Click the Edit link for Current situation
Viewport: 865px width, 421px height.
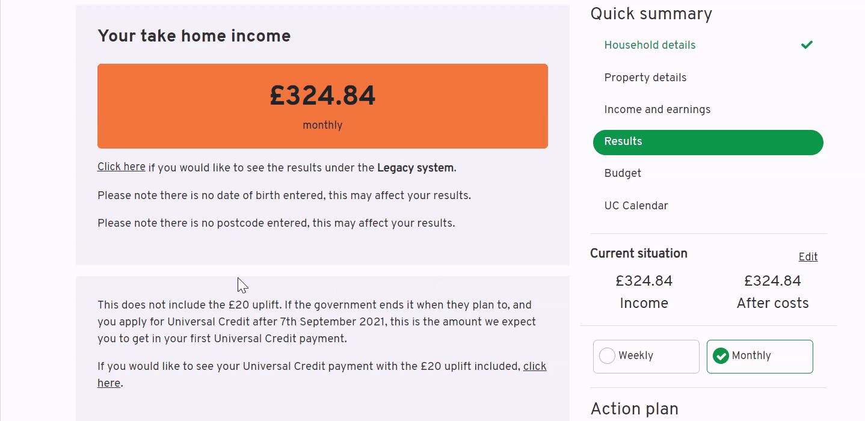tap(808, 257)
